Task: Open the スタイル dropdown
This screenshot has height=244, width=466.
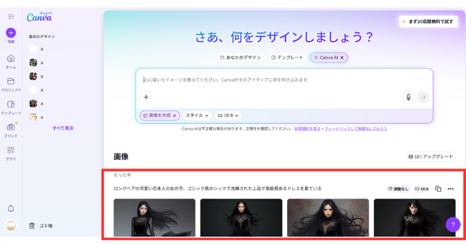Action: point(197,116)
